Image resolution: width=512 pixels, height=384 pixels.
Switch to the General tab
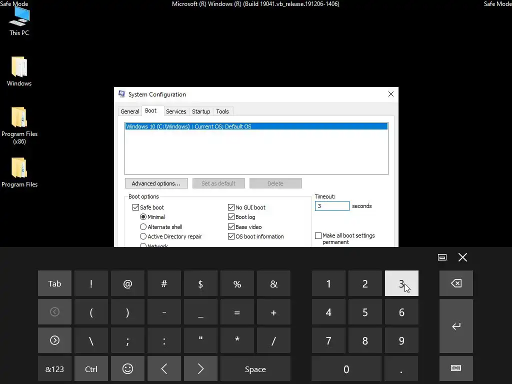pyautogui.click(x=129, y=111)
